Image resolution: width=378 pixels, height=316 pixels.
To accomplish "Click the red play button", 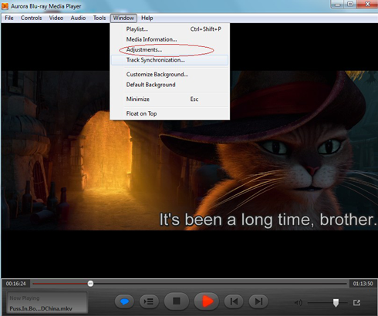I will 207,301.
